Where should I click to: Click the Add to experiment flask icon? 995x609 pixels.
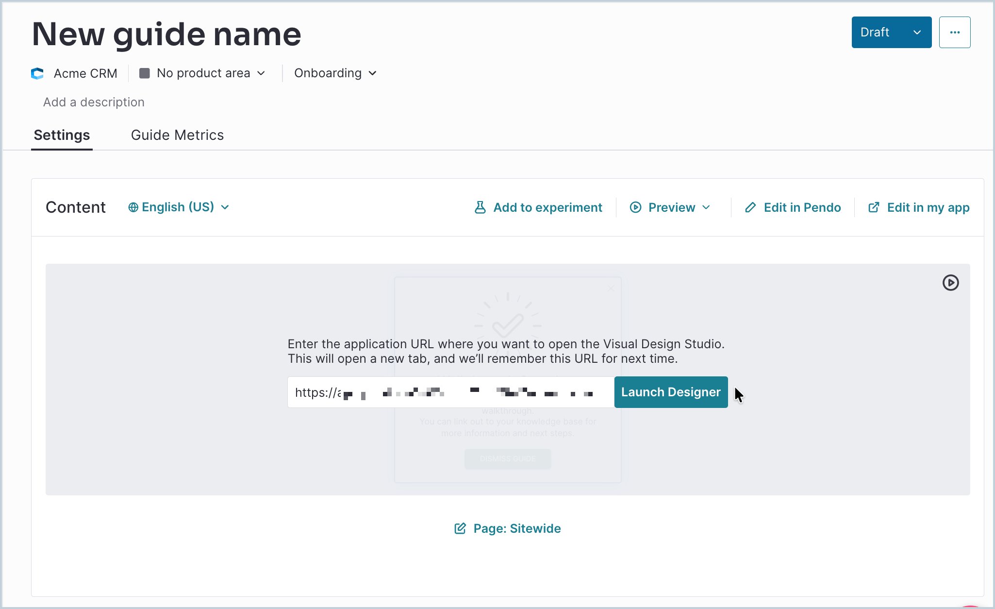point(480,207)
